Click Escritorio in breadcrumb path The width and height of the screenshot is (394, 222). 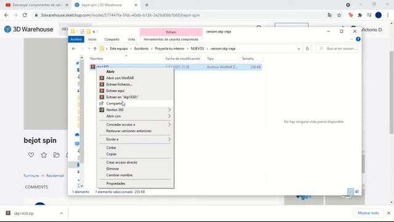[141, 49]
